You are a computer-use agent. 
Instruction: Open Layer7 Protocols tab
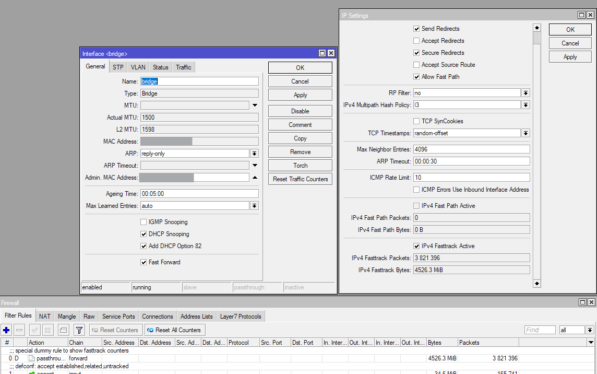pos(241,317)
